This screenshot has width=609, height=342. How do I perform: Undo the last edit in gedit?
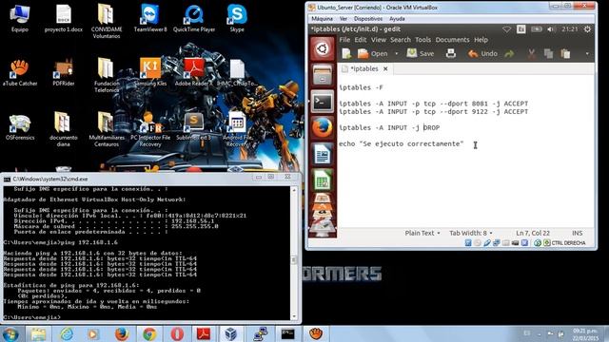(482, 53)
